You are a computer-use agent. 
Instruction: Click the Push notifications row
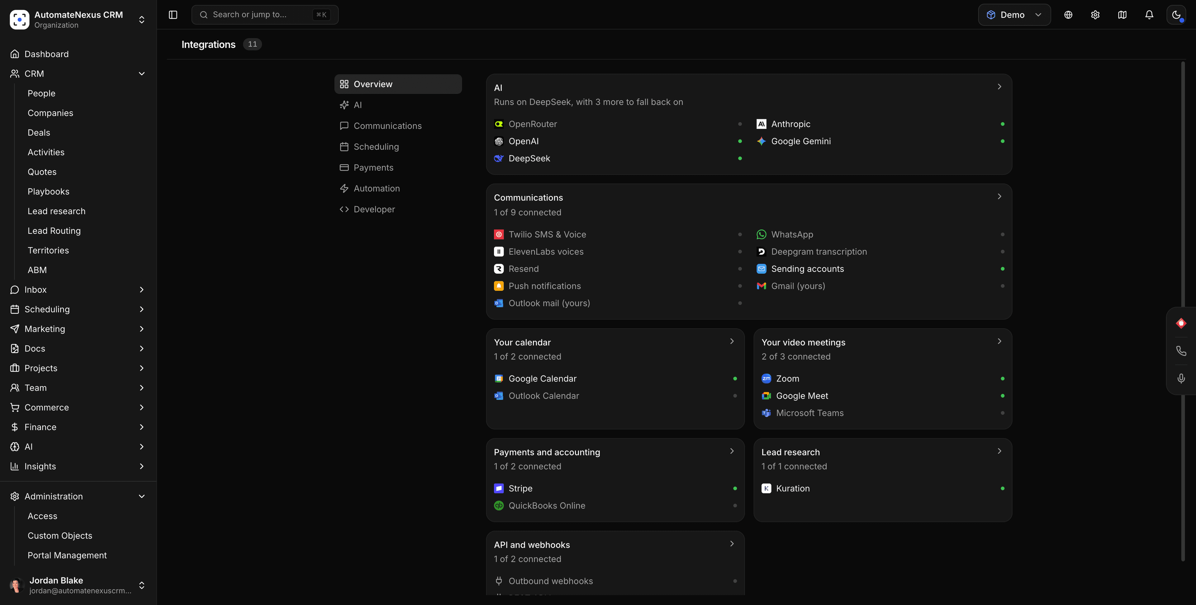click(x=618, y=286)
